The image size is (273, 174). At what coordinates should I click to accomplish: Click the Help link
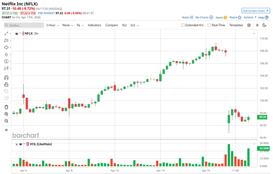click(261, 17)
